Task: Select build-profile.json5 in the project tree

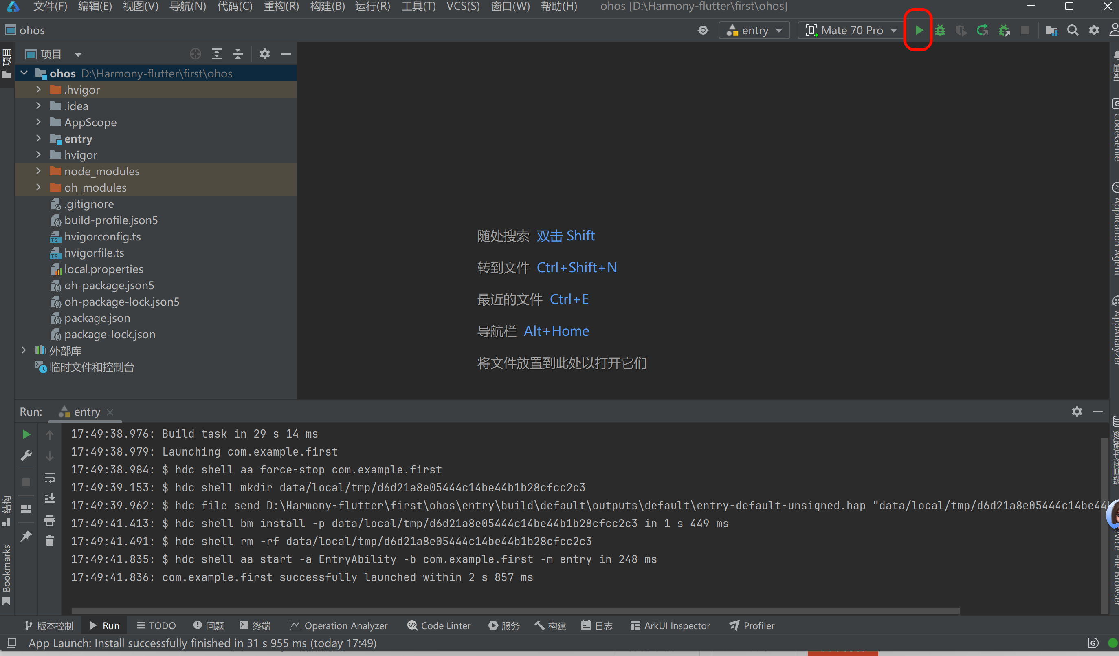Action: 110,220
